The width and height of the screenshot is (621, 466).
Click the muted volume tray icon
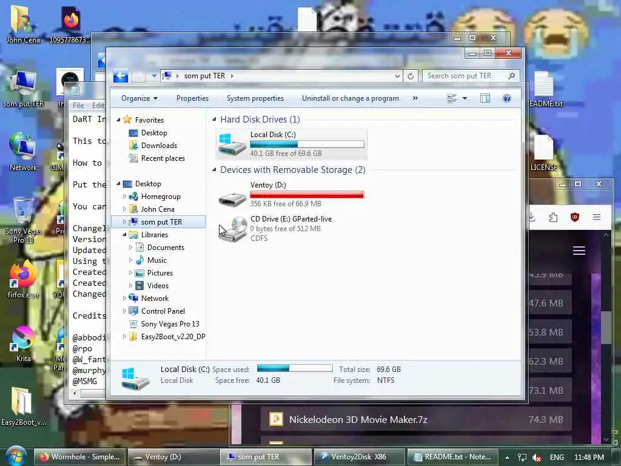537,458
